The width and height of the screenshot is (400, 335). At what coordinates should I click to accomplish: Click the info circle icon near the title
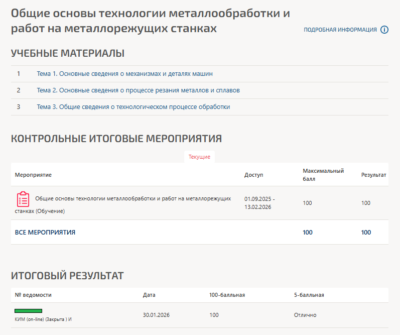[384, 30]
